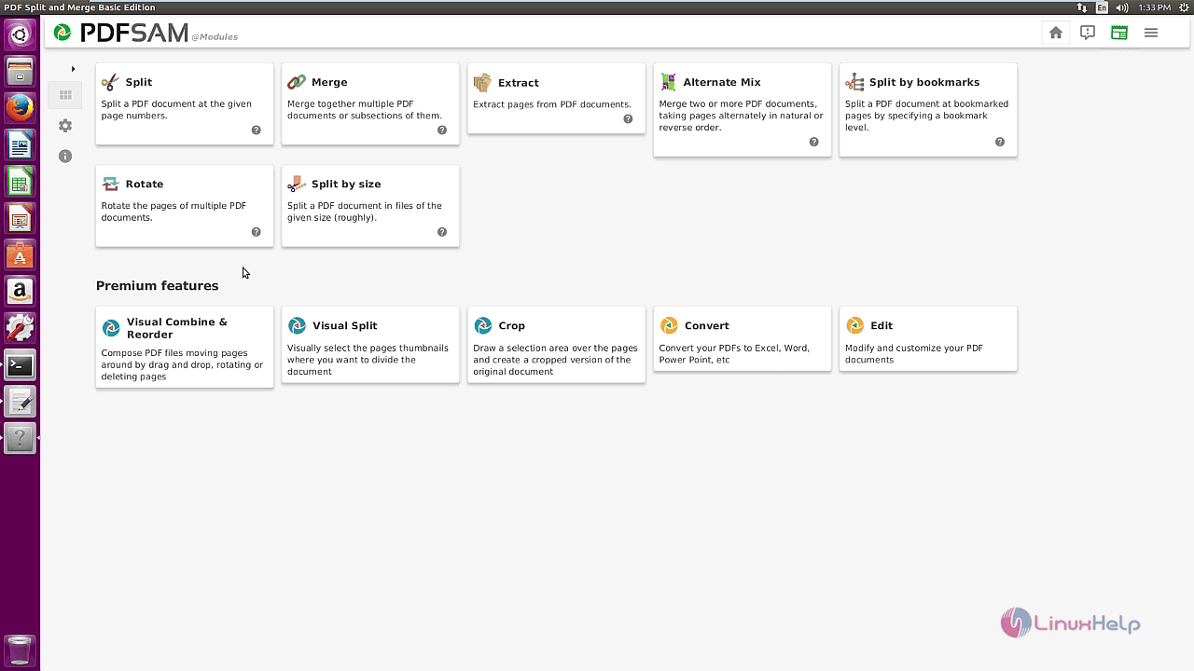Open the Split by size title
This screenshot has width=1194, height=671.
pyautogui.click(x=346, y=184)
